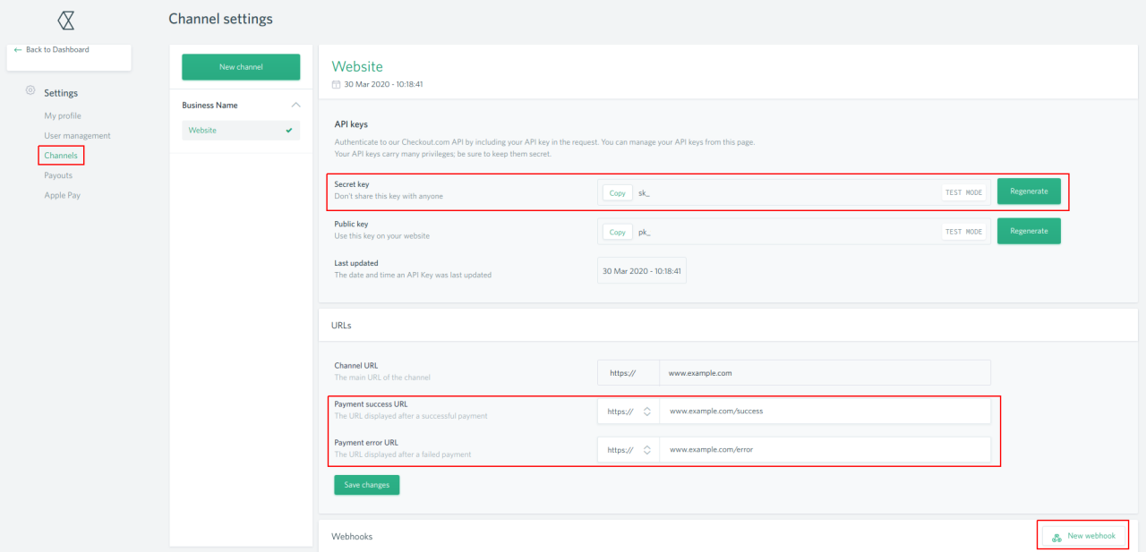
Task: Open Apple Pay settings
Action: click(x=62, y=195)
